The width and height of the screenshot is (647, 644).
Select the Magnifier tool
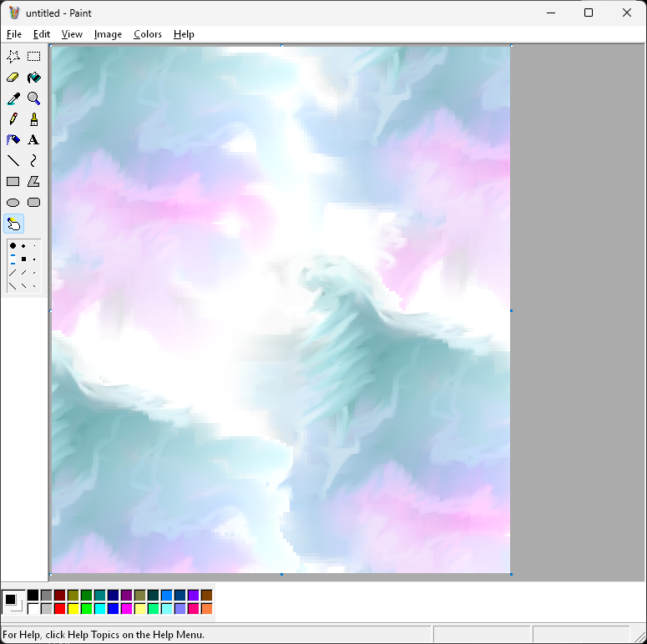[34, 98]
